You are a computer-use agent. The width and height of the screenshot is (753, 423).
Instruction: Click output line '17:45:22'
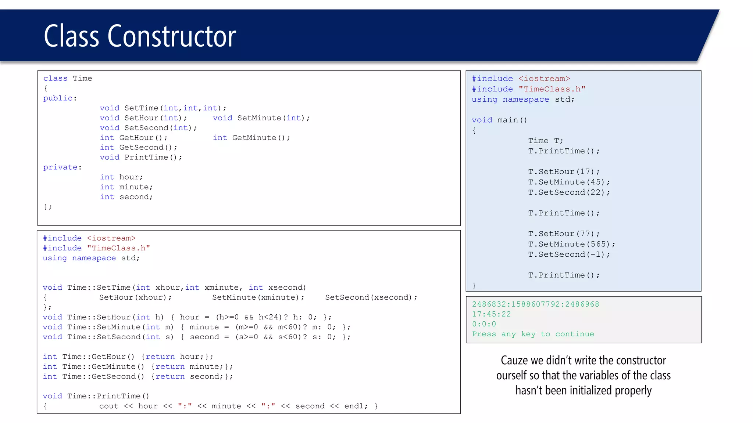pos(491,314)
